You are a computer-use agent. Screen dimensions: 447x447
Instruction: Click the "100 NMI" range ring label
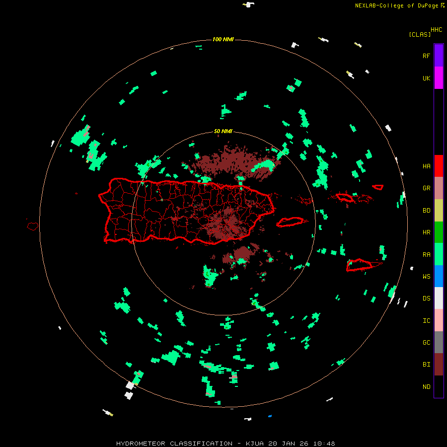223,39
